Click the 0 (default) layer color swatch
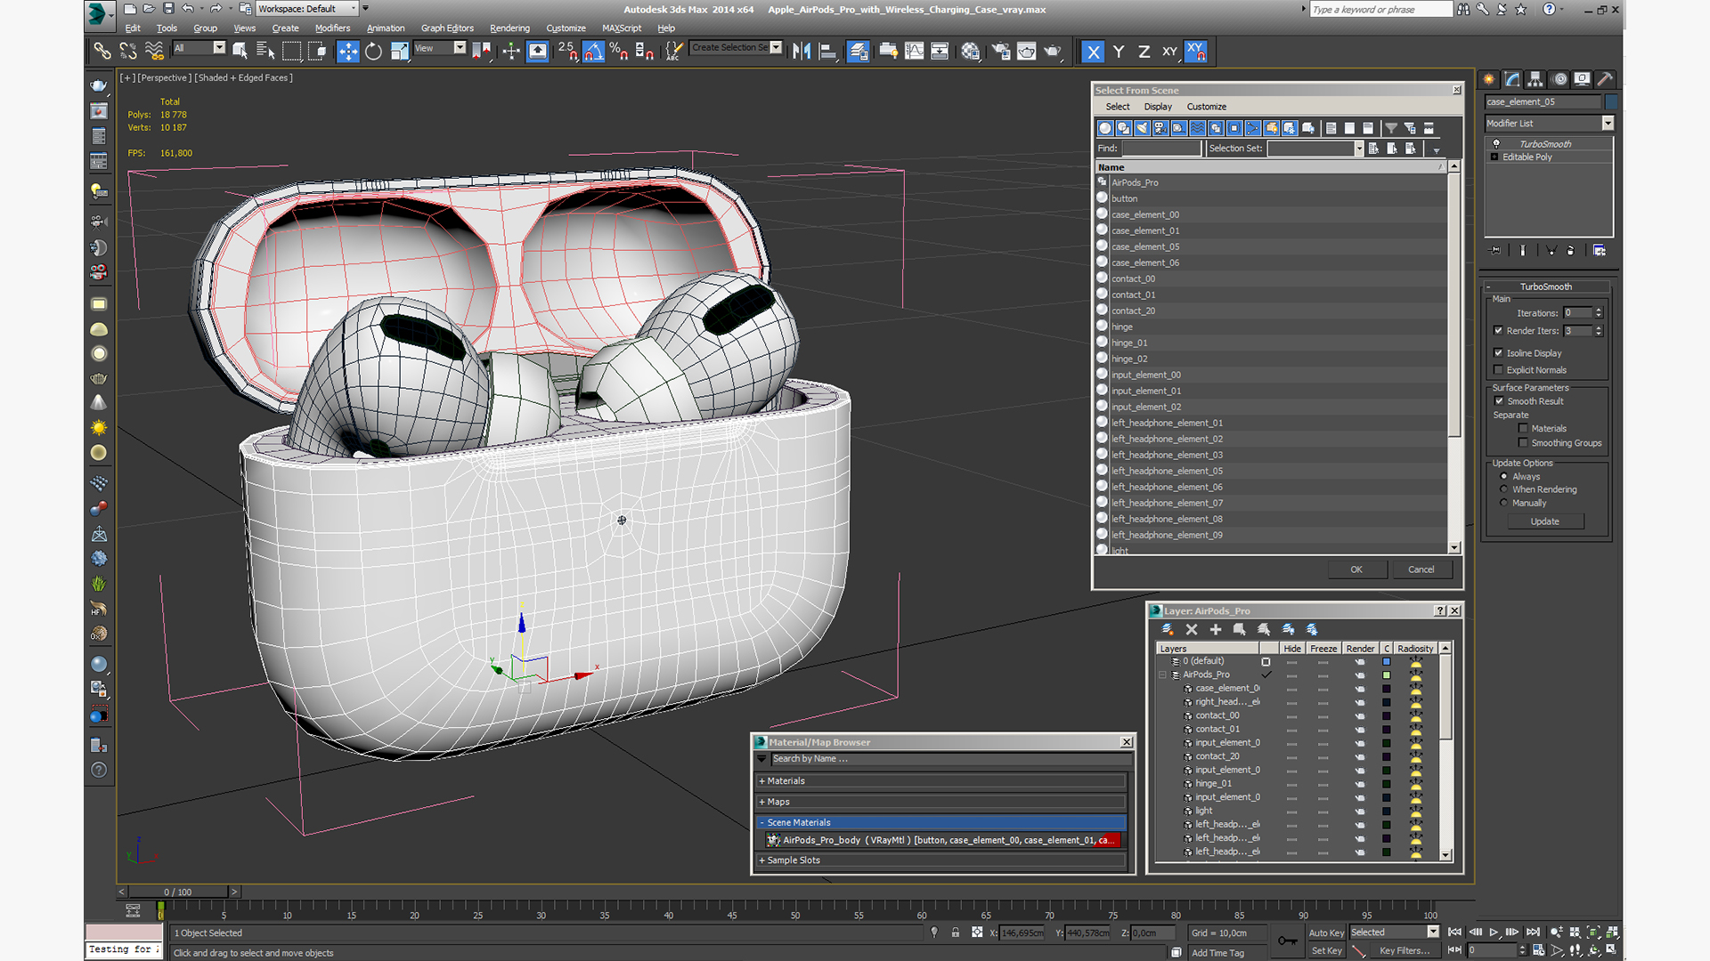Viewport: 1710px width, 961px height. 1387,662
